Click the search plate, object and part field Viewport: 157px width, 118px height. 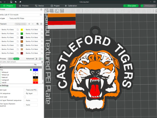20,62
